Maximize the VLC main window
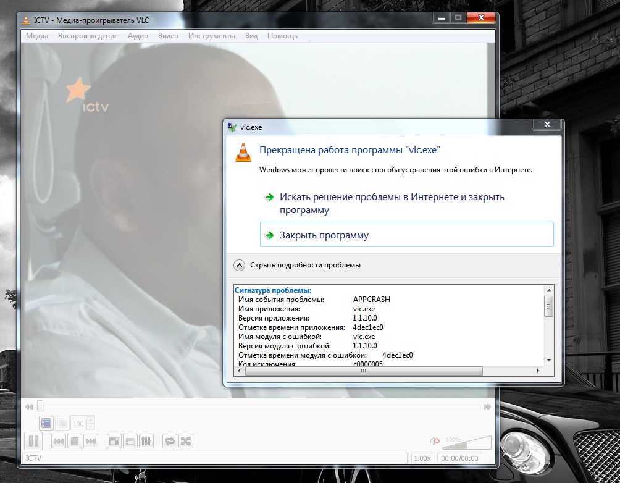620x483 pixels. pos(458,17)
